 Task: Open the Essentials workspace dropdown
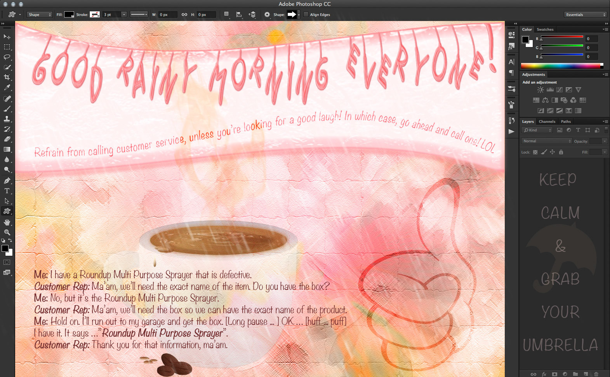[x=586, y=15]
